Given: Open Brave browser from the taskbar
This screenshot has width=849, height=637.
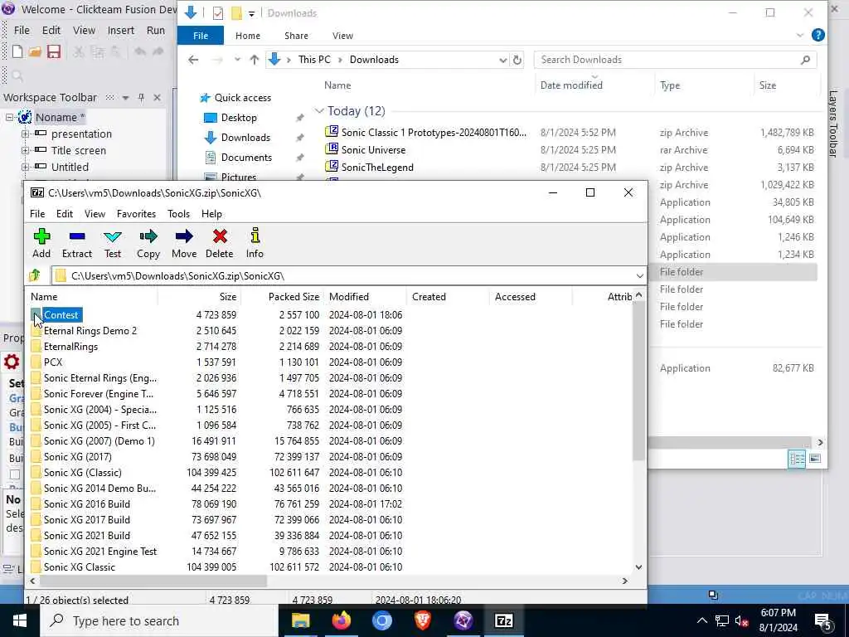Looking at the screenshot, I should [422, 620].
